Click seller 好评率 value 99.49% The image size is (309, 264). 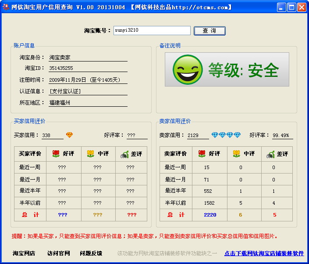(x=281, y=135)
